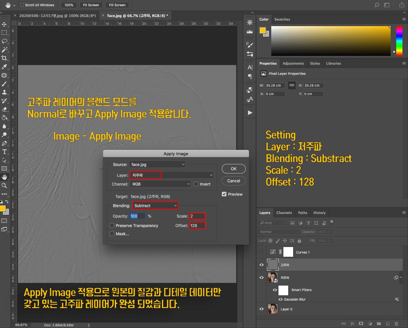Viewport: 408px width, 328px height.
Task: Select the Lasso tool
Action: pyautogui.click(x=4, y=41)
